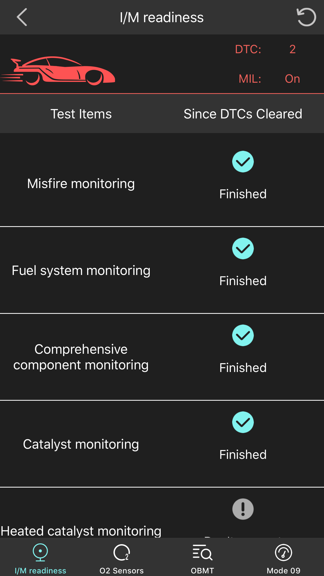
Task: Select the Misfire monitoring row label
Action: point(81,184)
